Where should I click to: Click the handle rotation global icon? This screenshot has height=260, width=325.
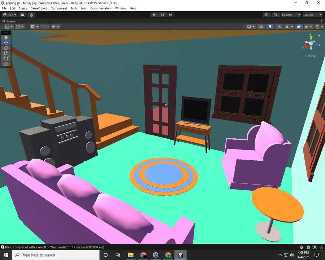[18, 26]
